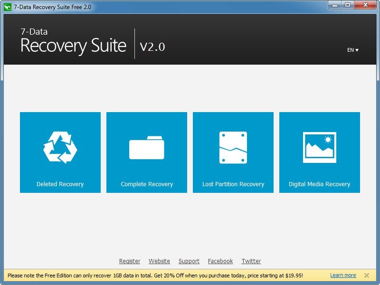380x285 pixels.
Task: Launch Lost Partition Recovery
Action: [x=233, y=152]
